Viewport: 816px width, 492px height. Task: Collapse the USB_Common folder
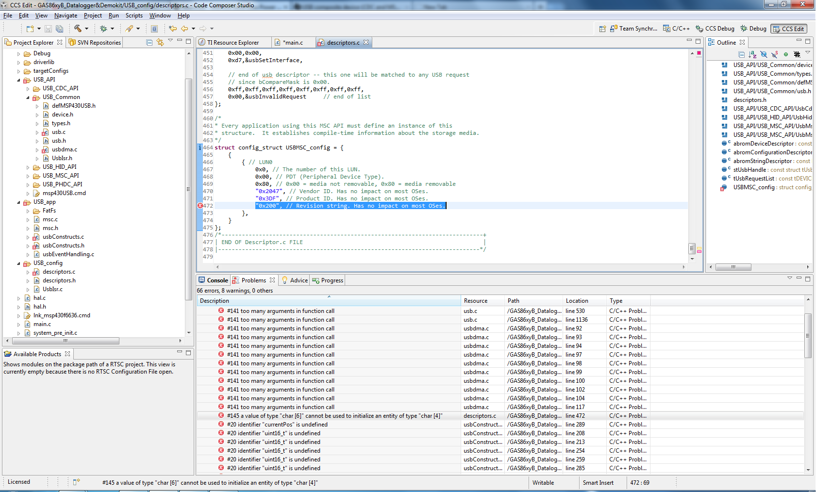29,97
